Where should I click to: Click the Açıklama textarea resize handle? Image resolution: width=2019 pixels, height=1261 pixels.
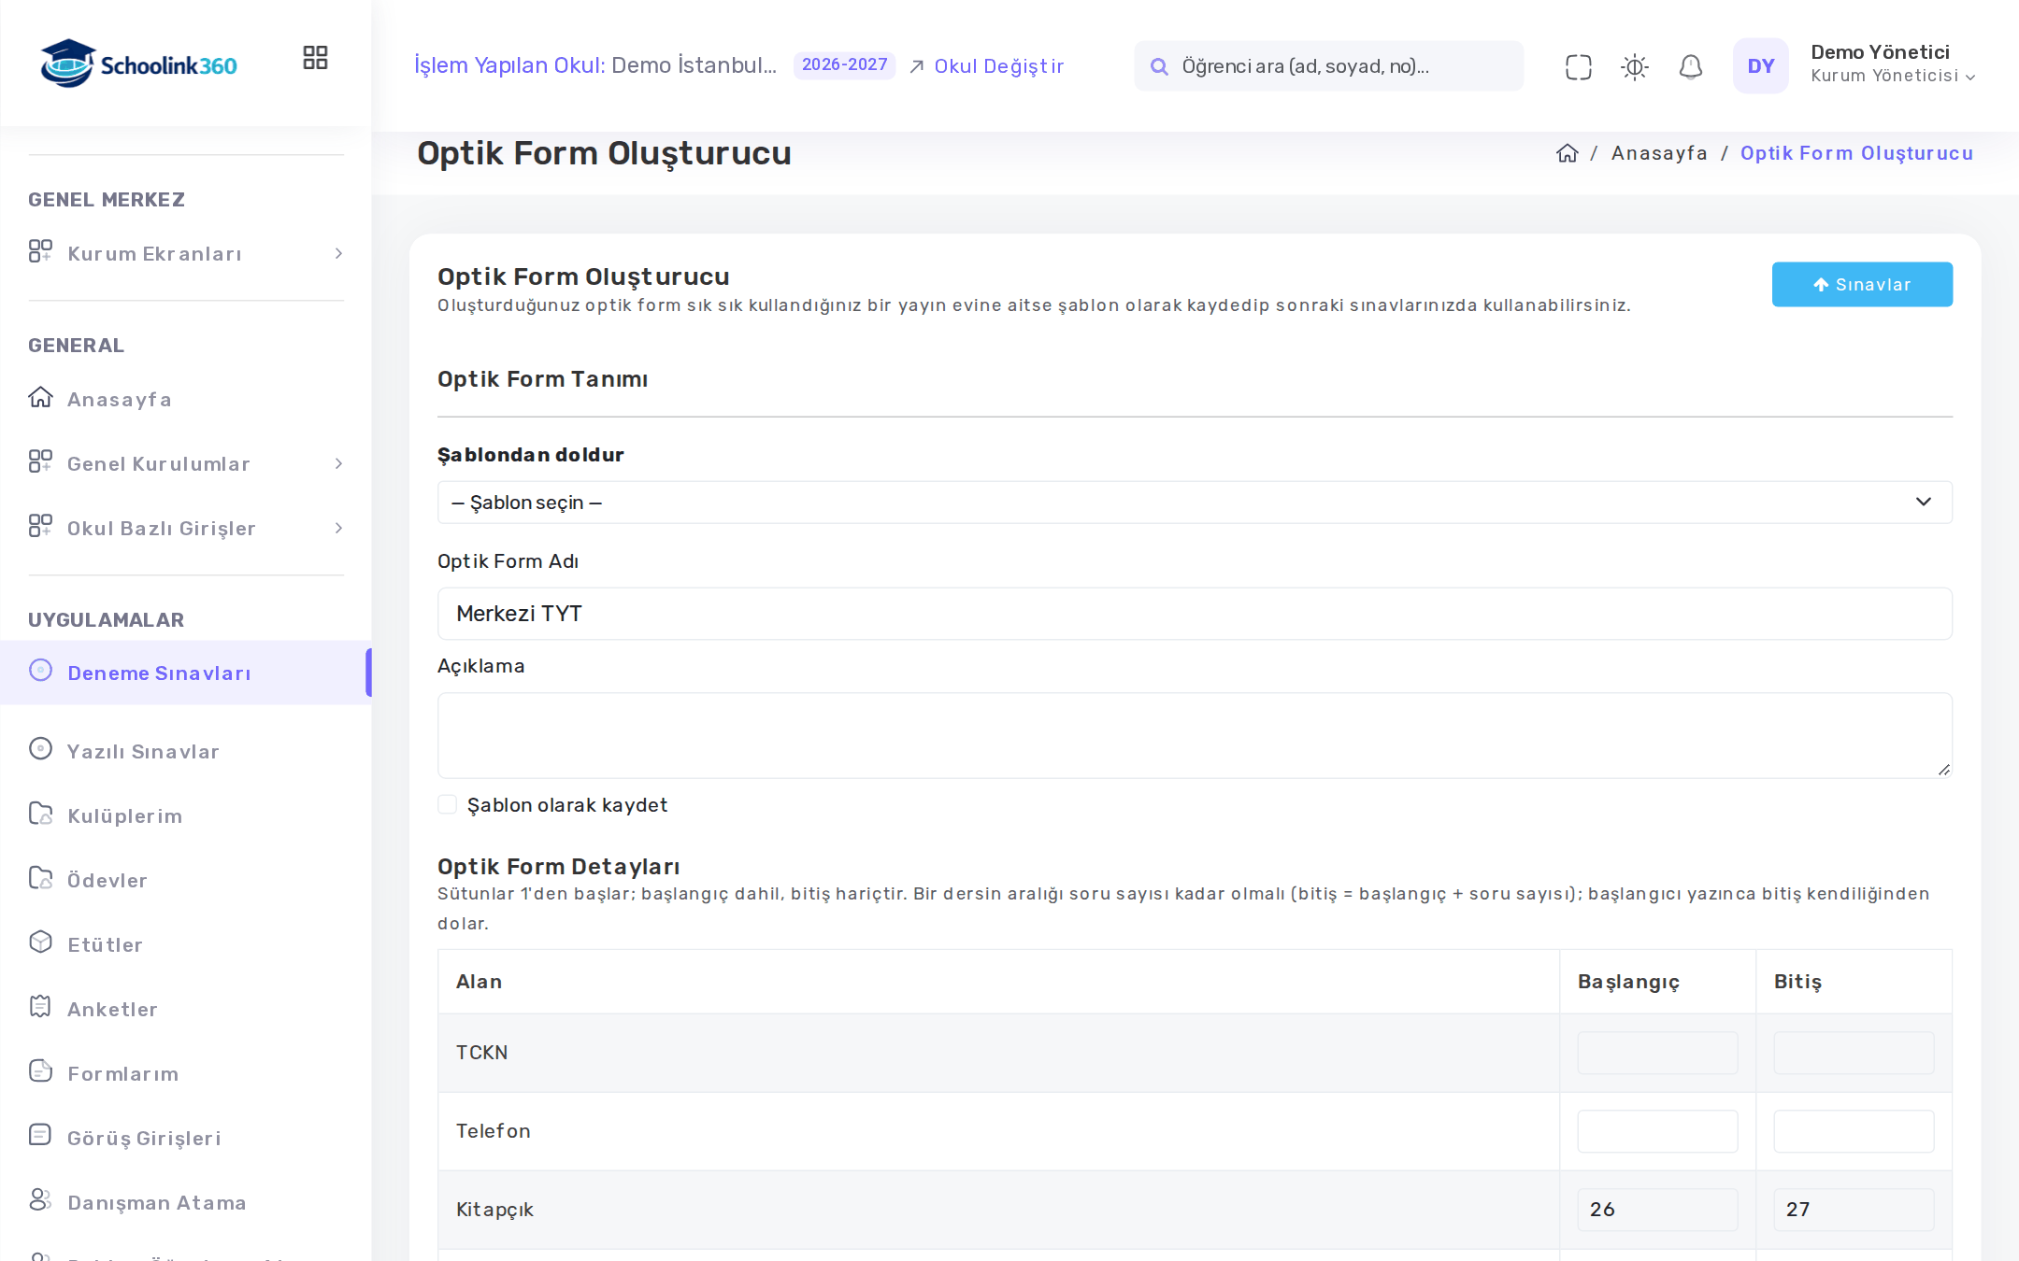1943,769
